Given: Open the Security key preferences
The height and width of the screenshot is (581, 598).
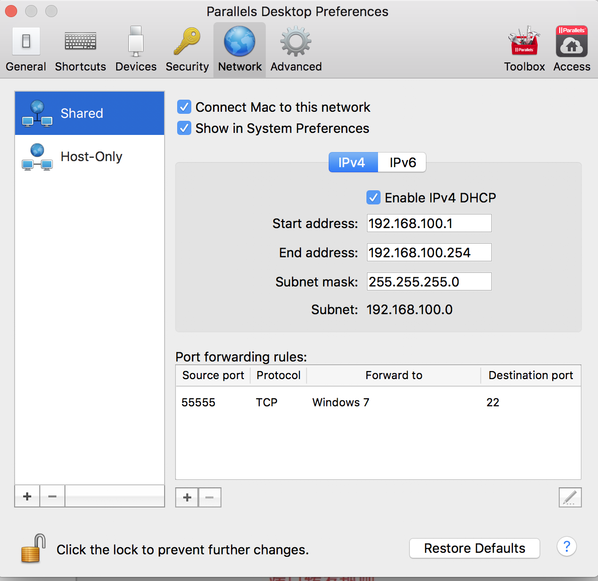Looking at the screenshot, I should (x=187, y=50).
